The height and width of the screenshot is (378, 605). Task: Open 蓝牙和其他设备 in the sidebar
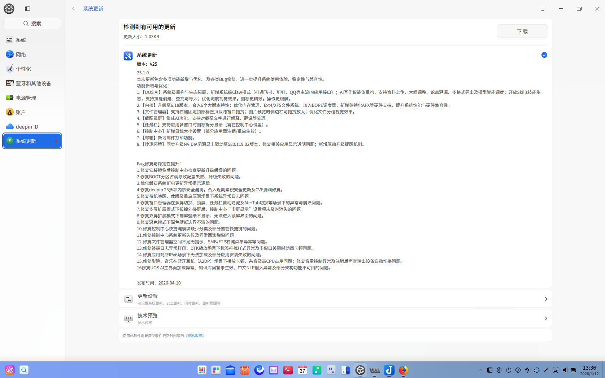pyautogui.click(x=32, y=83)
